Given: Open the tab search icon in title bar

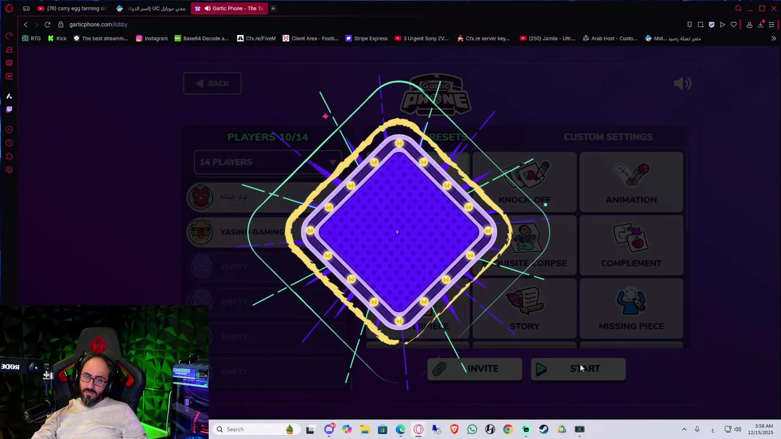Looking at the screenshot, I should pyautogui.click(x=738, y=9).
